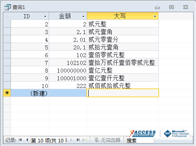The width and height of the screenshot is (196, 146).
Task: Click the current record number box
Action: (49, 140)
